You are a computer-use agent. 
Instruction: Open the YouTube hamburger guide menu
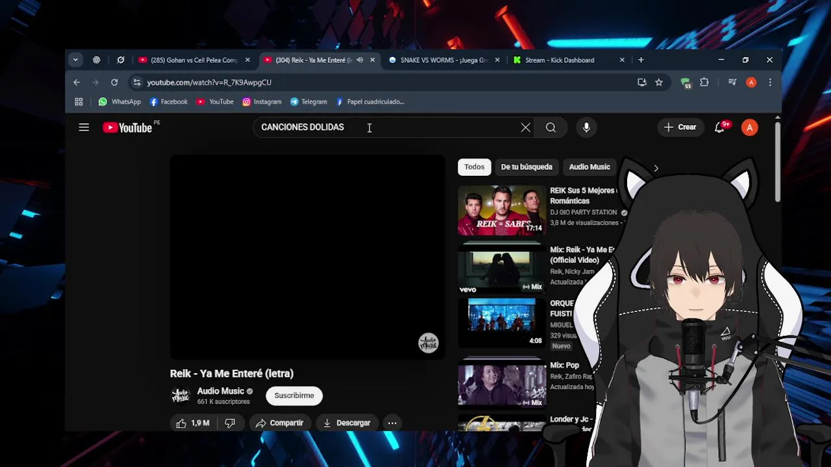click(84, 127)
